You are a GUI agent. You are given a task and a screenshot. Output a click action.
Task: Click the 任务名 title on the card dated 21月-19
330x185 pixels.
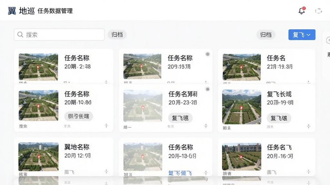point(276,58)
